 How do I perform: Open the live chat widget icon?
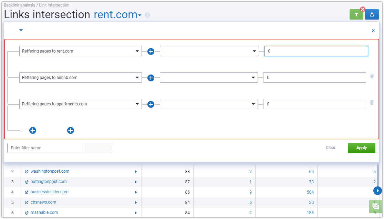coord(375,206)
